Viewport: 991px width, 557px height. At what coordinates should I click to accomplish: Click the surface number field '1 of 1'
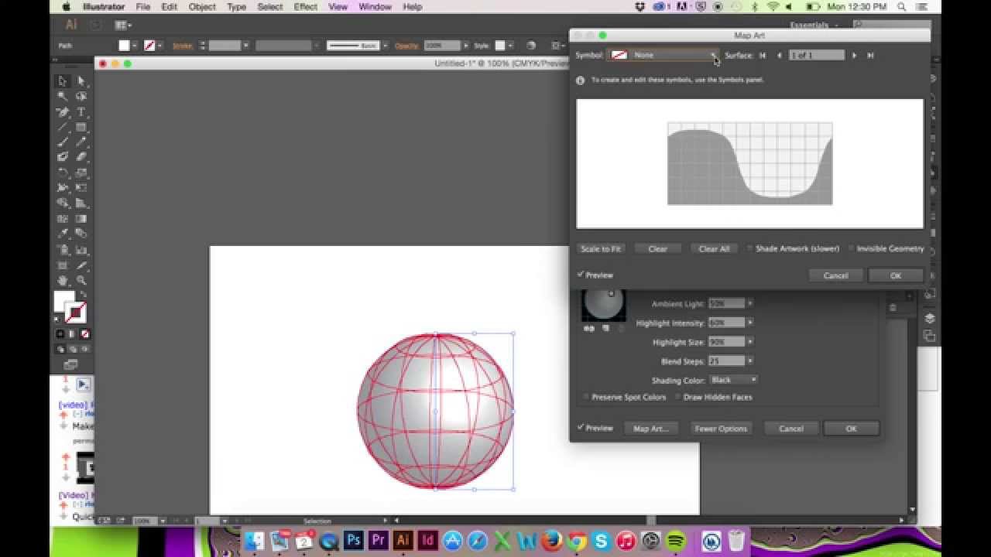coord(816,55)
